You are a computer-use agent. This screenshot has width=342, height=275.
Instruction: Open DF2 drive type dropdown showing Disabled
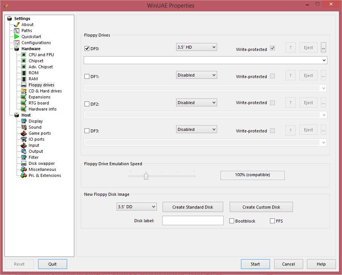point(196,103)
